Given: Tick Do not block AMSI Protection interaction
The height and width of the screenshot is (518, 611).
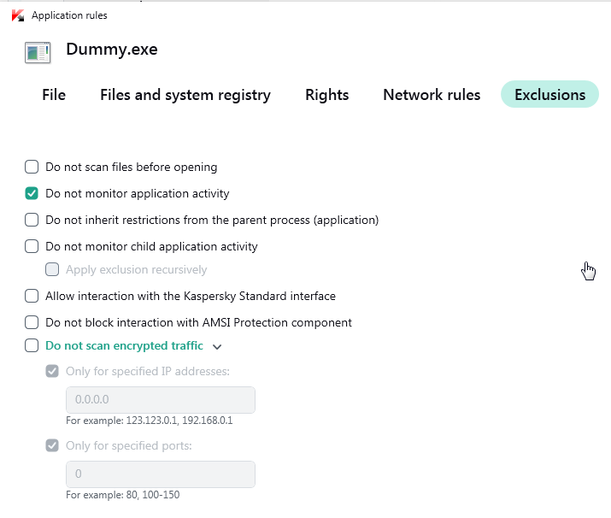Looking at the screenshot, I should coord(32,322).
